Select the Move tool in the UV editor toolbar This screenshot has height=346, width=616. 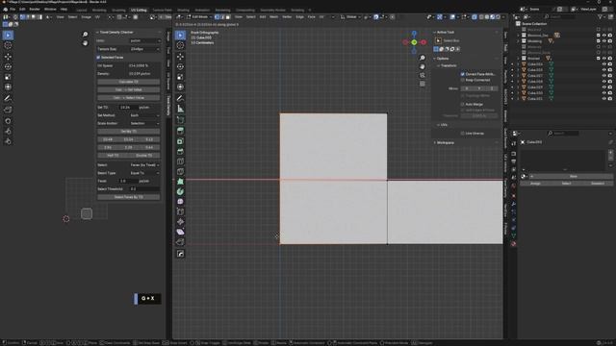(x=8, y=57)
